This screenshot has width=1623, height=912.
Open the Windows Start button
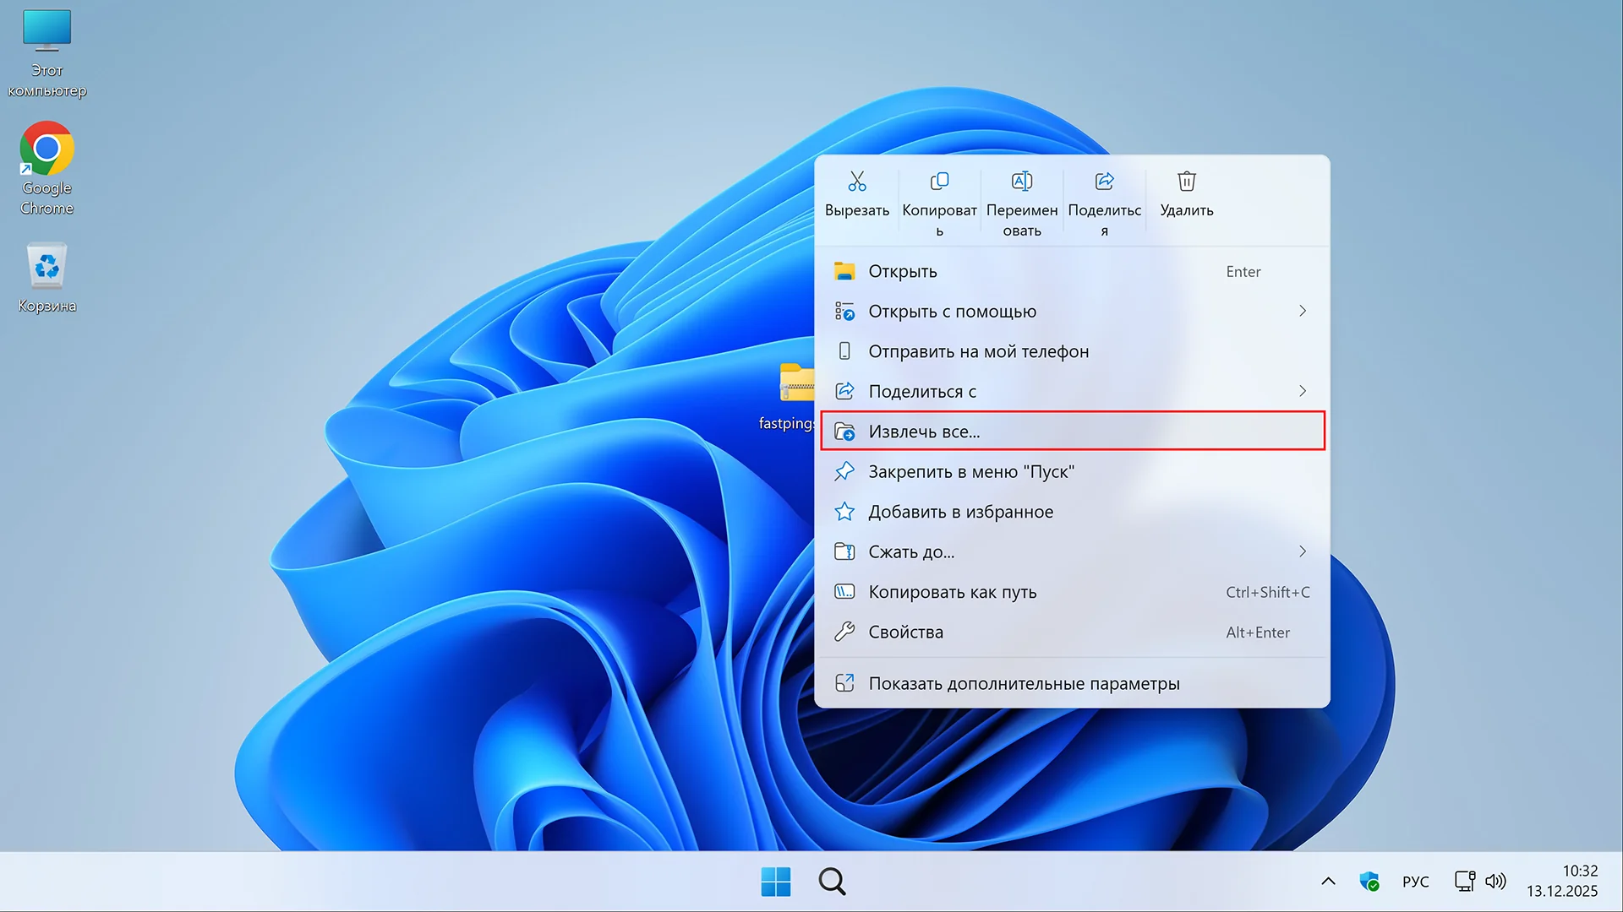point(775,882)
